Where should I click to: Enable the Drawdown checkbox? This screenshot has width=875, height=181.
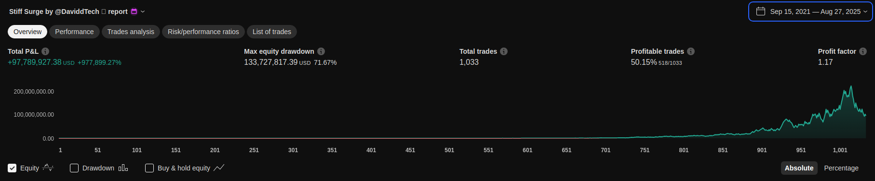pyautogui.click(x=74, y=168)
